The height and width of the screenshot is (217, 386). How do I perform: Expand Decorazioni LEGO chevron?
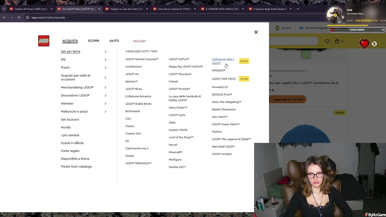click(105, 96)
